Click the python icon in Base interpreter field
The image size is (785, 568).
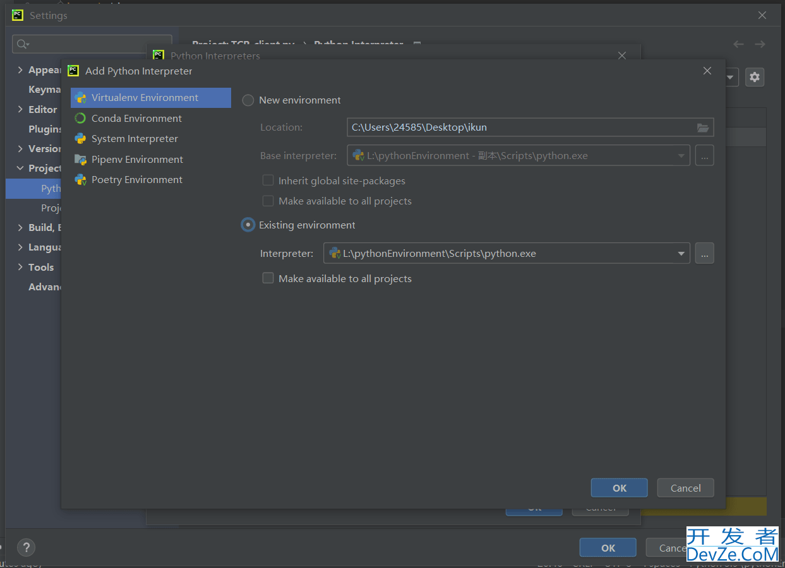(x=358, y=155)
